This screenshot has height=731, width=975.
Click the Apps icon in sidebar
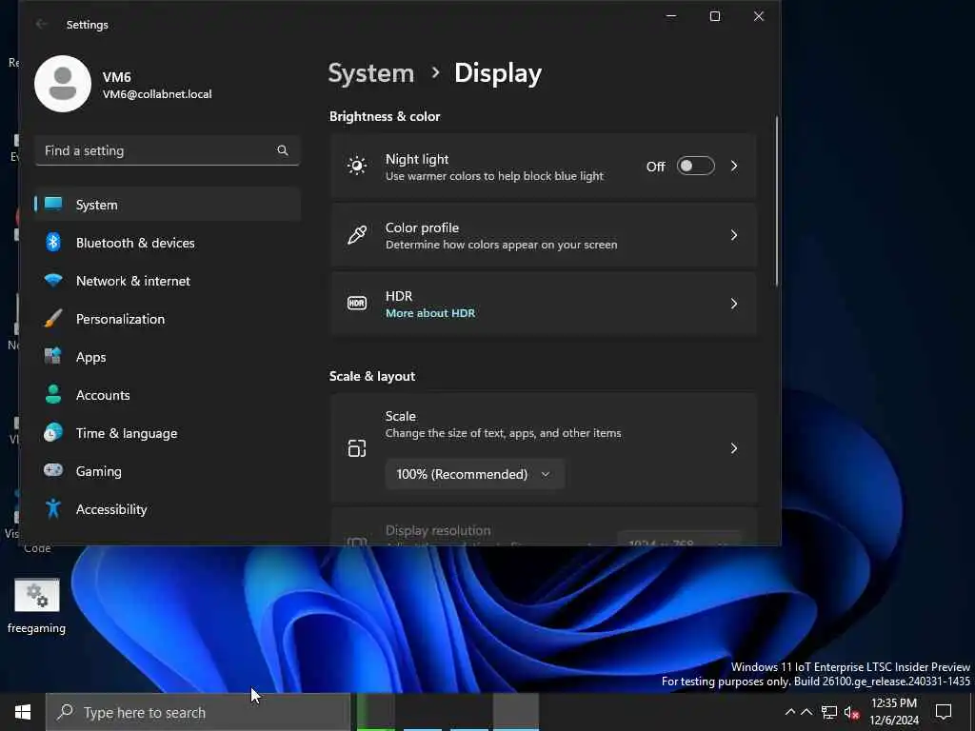click(x=53, y=356)
